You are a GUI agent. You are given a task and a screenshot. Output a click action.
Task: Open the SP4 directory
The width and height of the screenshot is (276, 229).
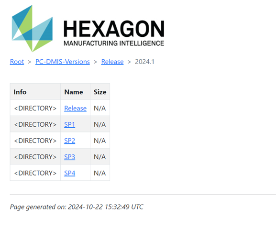point(69,173)
